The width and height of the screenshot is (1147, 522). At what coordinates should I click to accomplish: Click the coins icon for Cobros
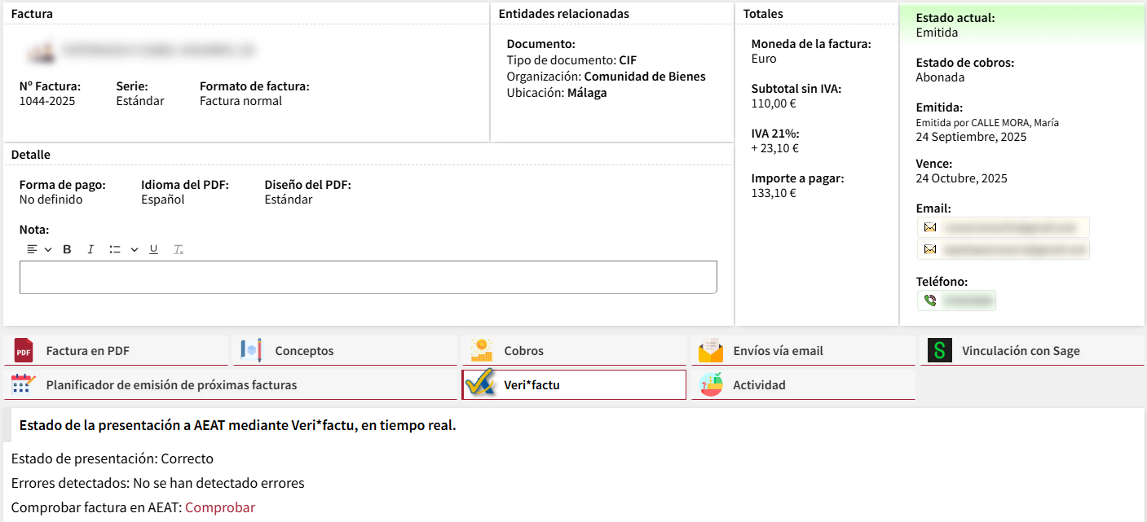point(482,351)
